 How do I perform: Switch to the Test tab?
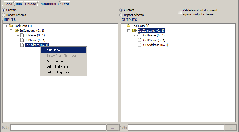[65, 4]
